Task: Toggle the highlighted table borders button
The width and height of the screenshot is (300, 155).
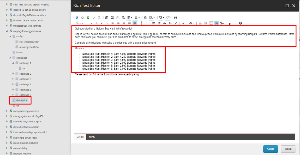Action: coord(217,23)
